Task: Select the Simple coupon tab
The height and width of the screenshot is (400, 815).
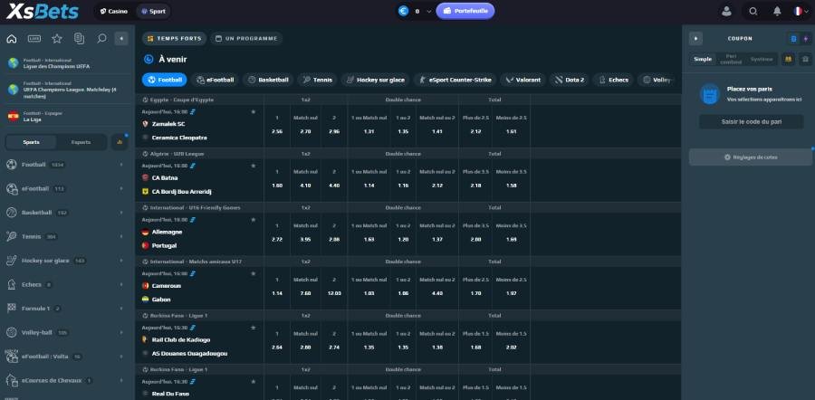Action: tap(703, 59)
